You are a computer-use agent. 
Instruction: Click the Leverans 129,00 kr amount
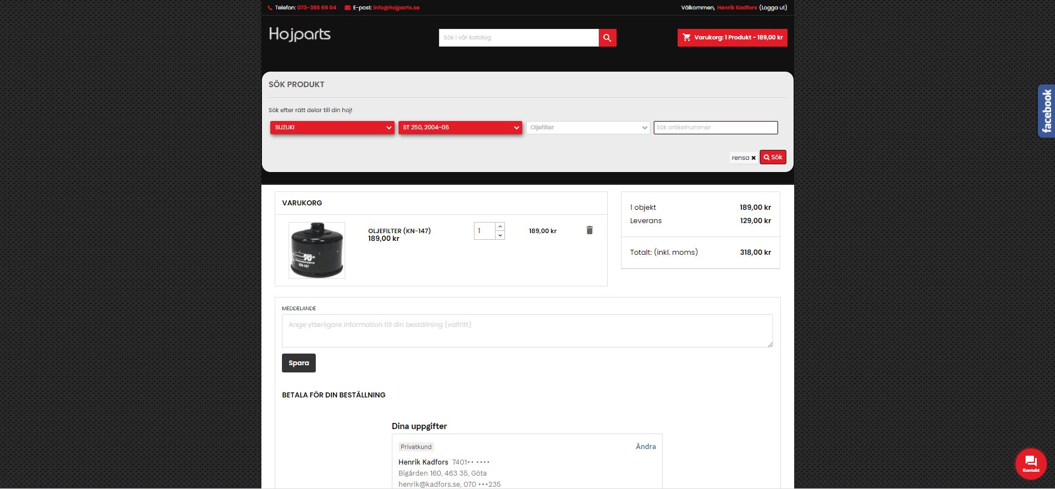pos(755,220)
